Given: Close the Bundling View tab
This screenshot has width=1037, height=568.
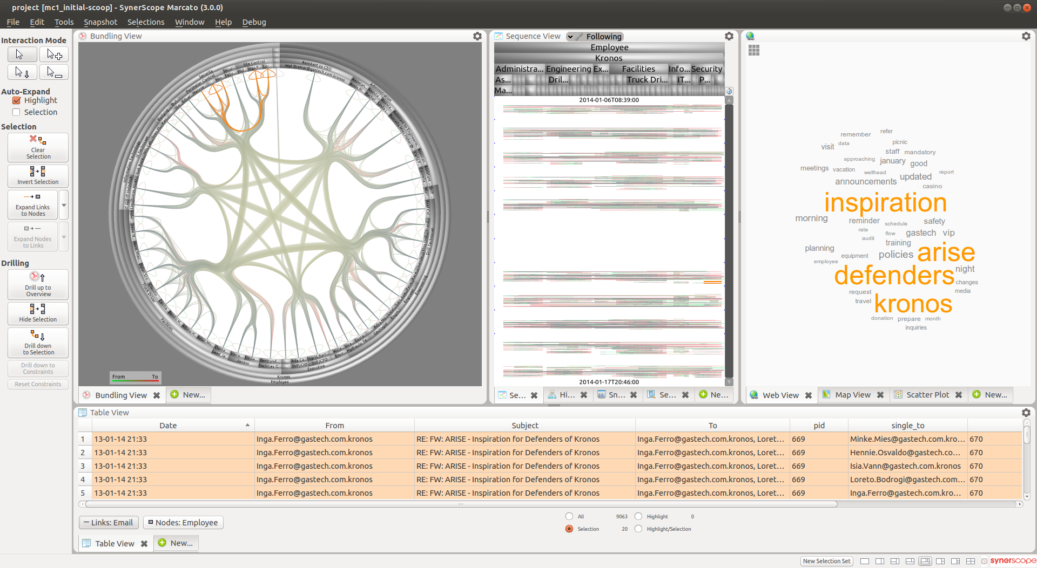Looking at the screenshot, I should coord(157,395).
